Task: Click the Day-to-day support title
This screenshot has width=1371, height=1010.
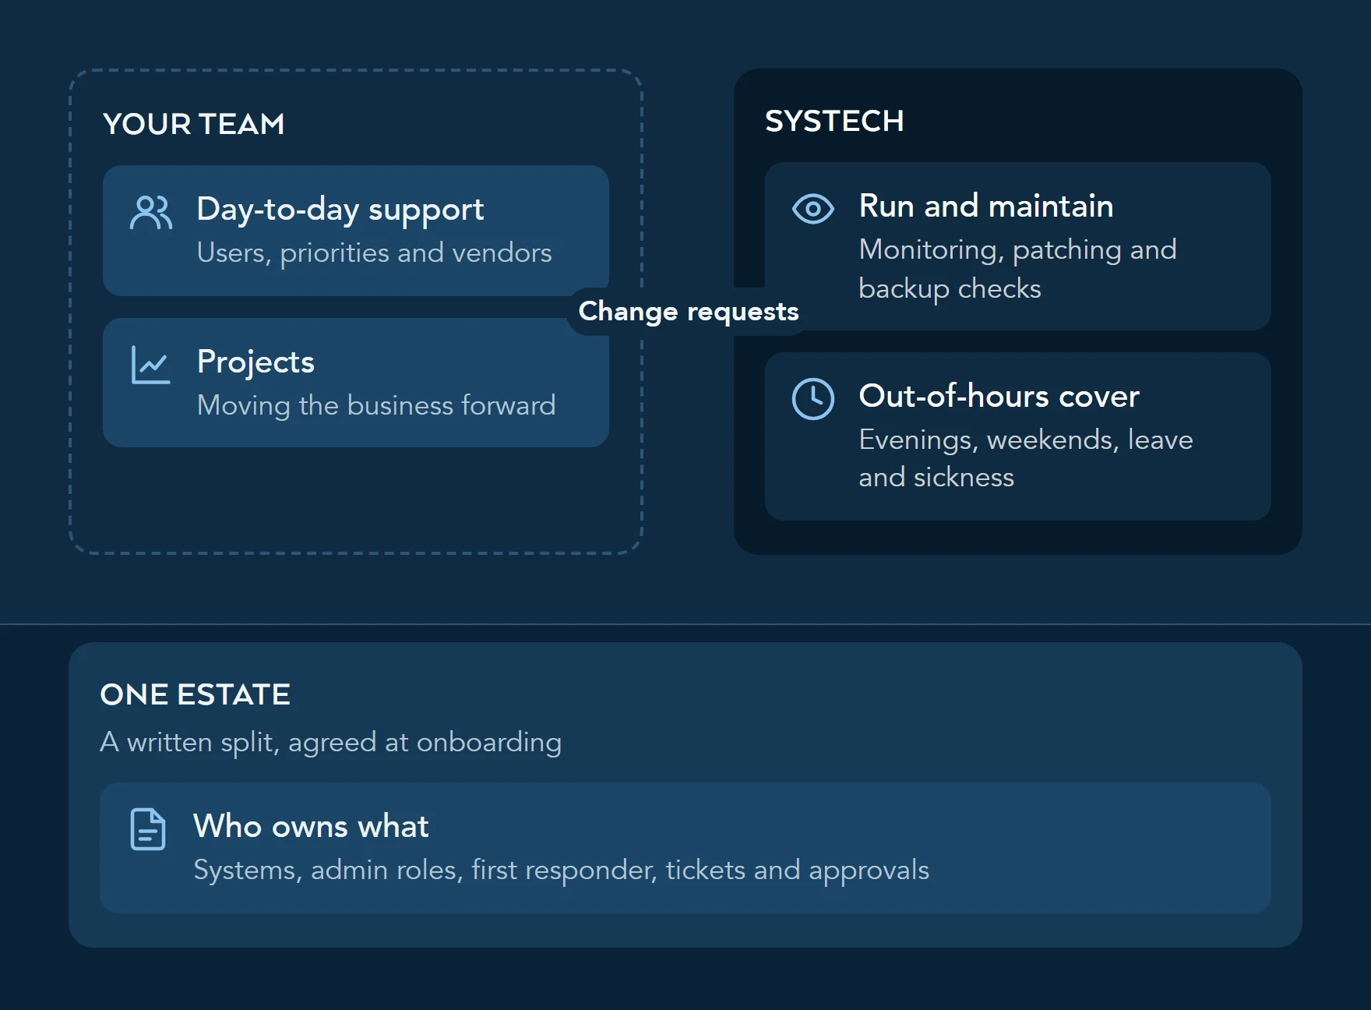Action: pos(340,210)
